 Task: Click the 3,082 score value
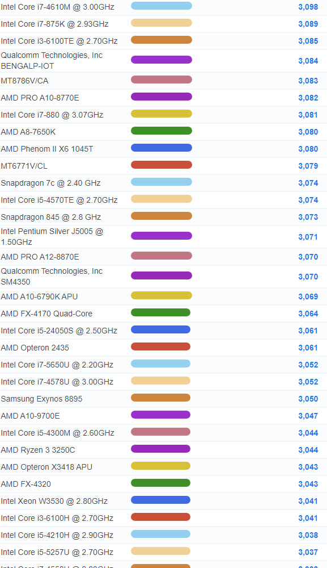(308, 98)
